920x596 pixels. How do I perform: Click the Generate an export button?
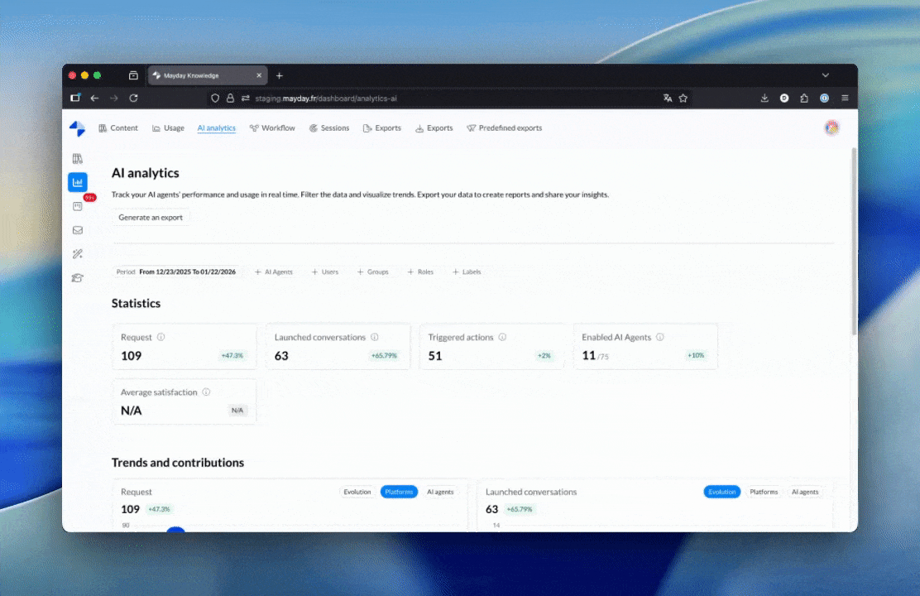coord(151,217)
